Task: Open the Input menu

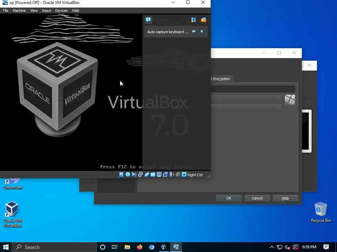Action: (x=46, y=10)
